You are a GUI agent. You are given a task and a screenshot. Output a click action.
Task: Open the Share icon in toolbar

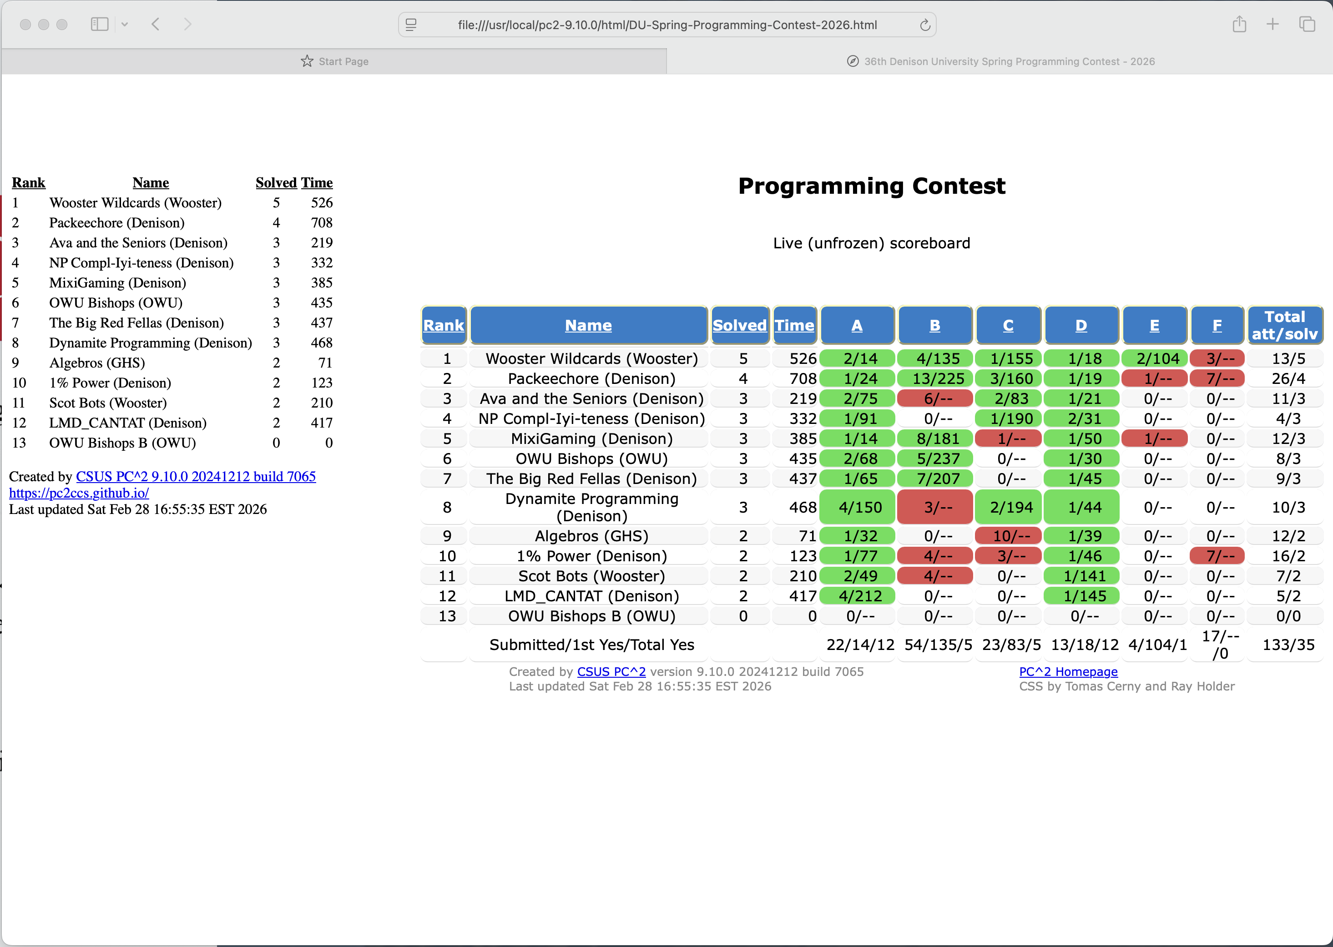1239,24
